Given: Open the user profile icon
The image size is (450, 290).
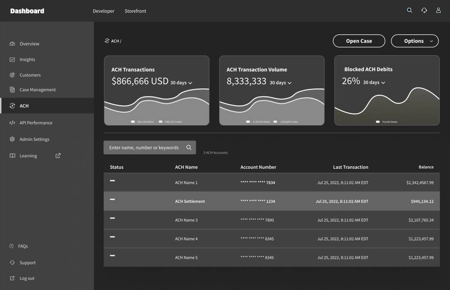Looking at the screenshot, I should click(438, 11).
